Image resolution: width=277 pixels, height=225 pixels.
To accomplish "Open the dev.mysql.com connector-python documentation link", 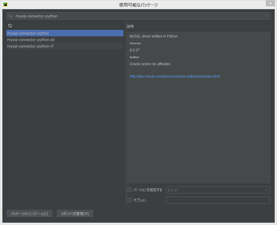I will click(175, 76).
